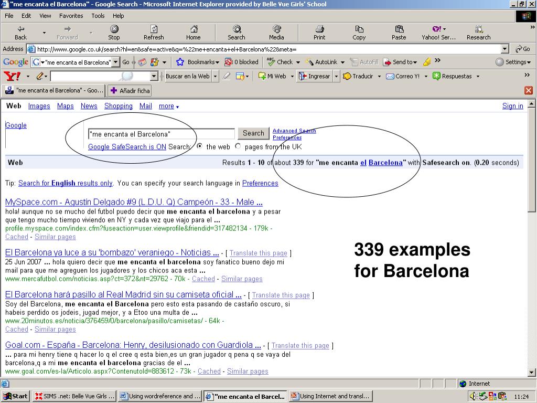Image resolution: width=537 pixels, height=403 pixels.
Task: Open the Advanced Search link
Action: click(x=294, y=131)
